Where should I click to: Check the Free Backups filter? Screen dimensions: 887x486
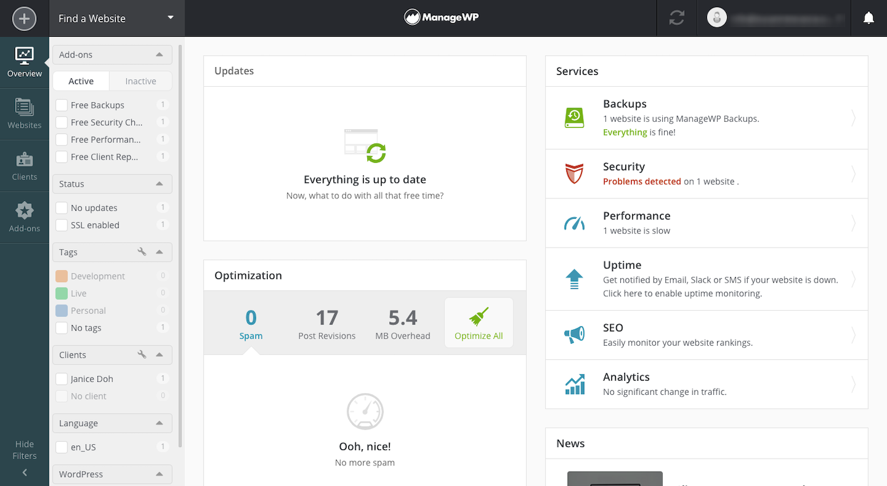[62, 105]
